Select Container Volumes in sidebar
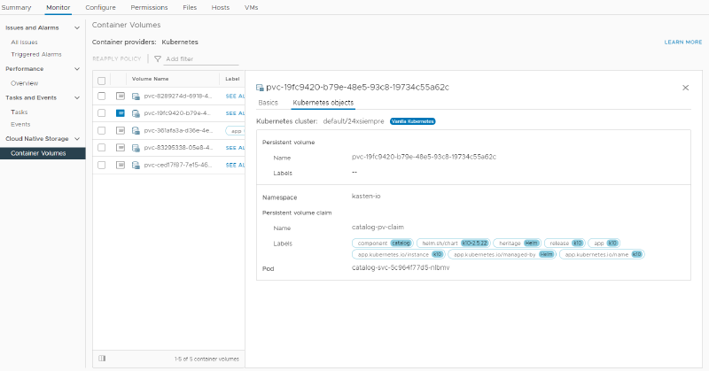Screen dimensions: 709x371 point(43,153)
